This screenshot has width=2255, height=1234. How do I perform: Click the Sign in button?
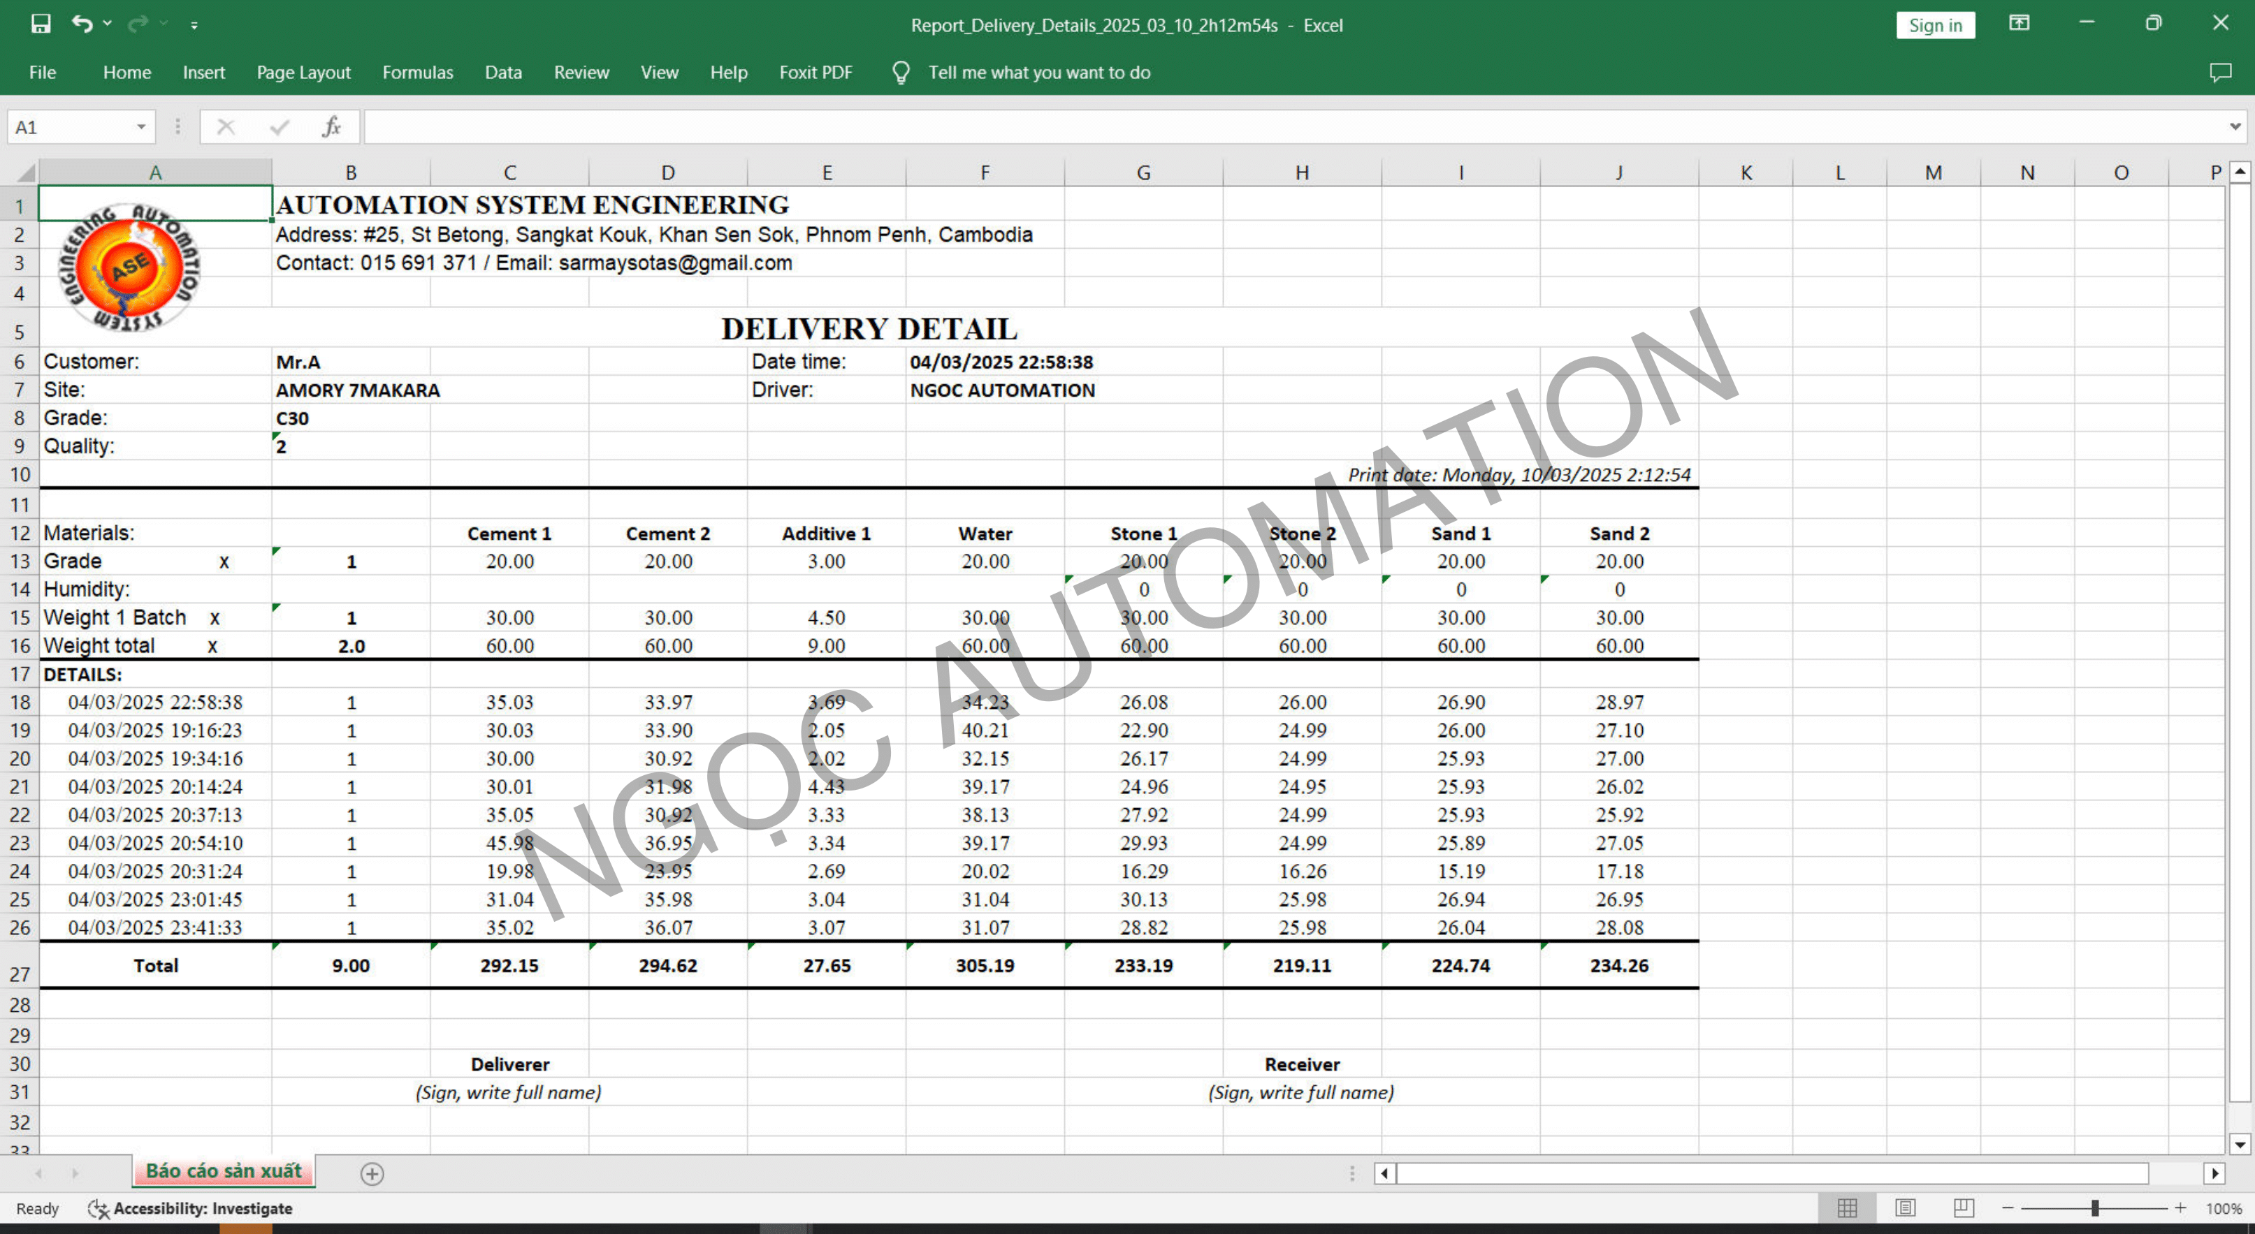(x=1935, y=25)
